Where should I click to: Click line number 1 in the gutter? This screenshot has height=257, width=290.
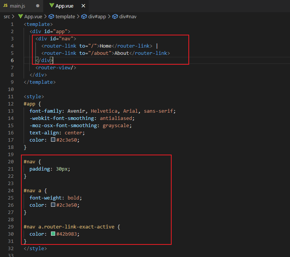(x=12, y=24)
